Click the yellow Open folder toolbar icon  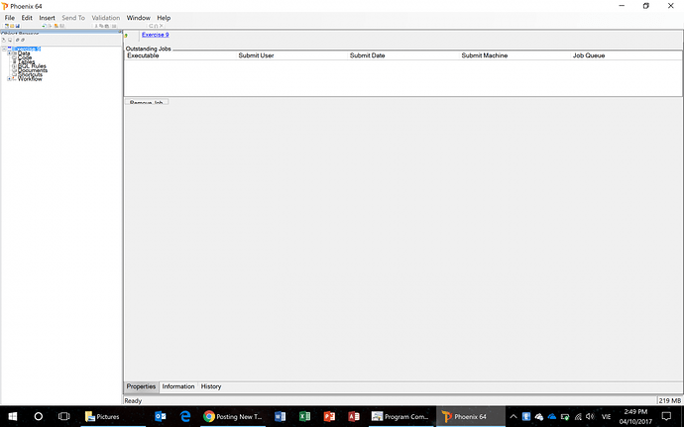coord(12,26)
